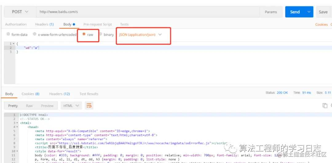Save the request
This screenshot has width=332, height=163.
pos(323,12)
